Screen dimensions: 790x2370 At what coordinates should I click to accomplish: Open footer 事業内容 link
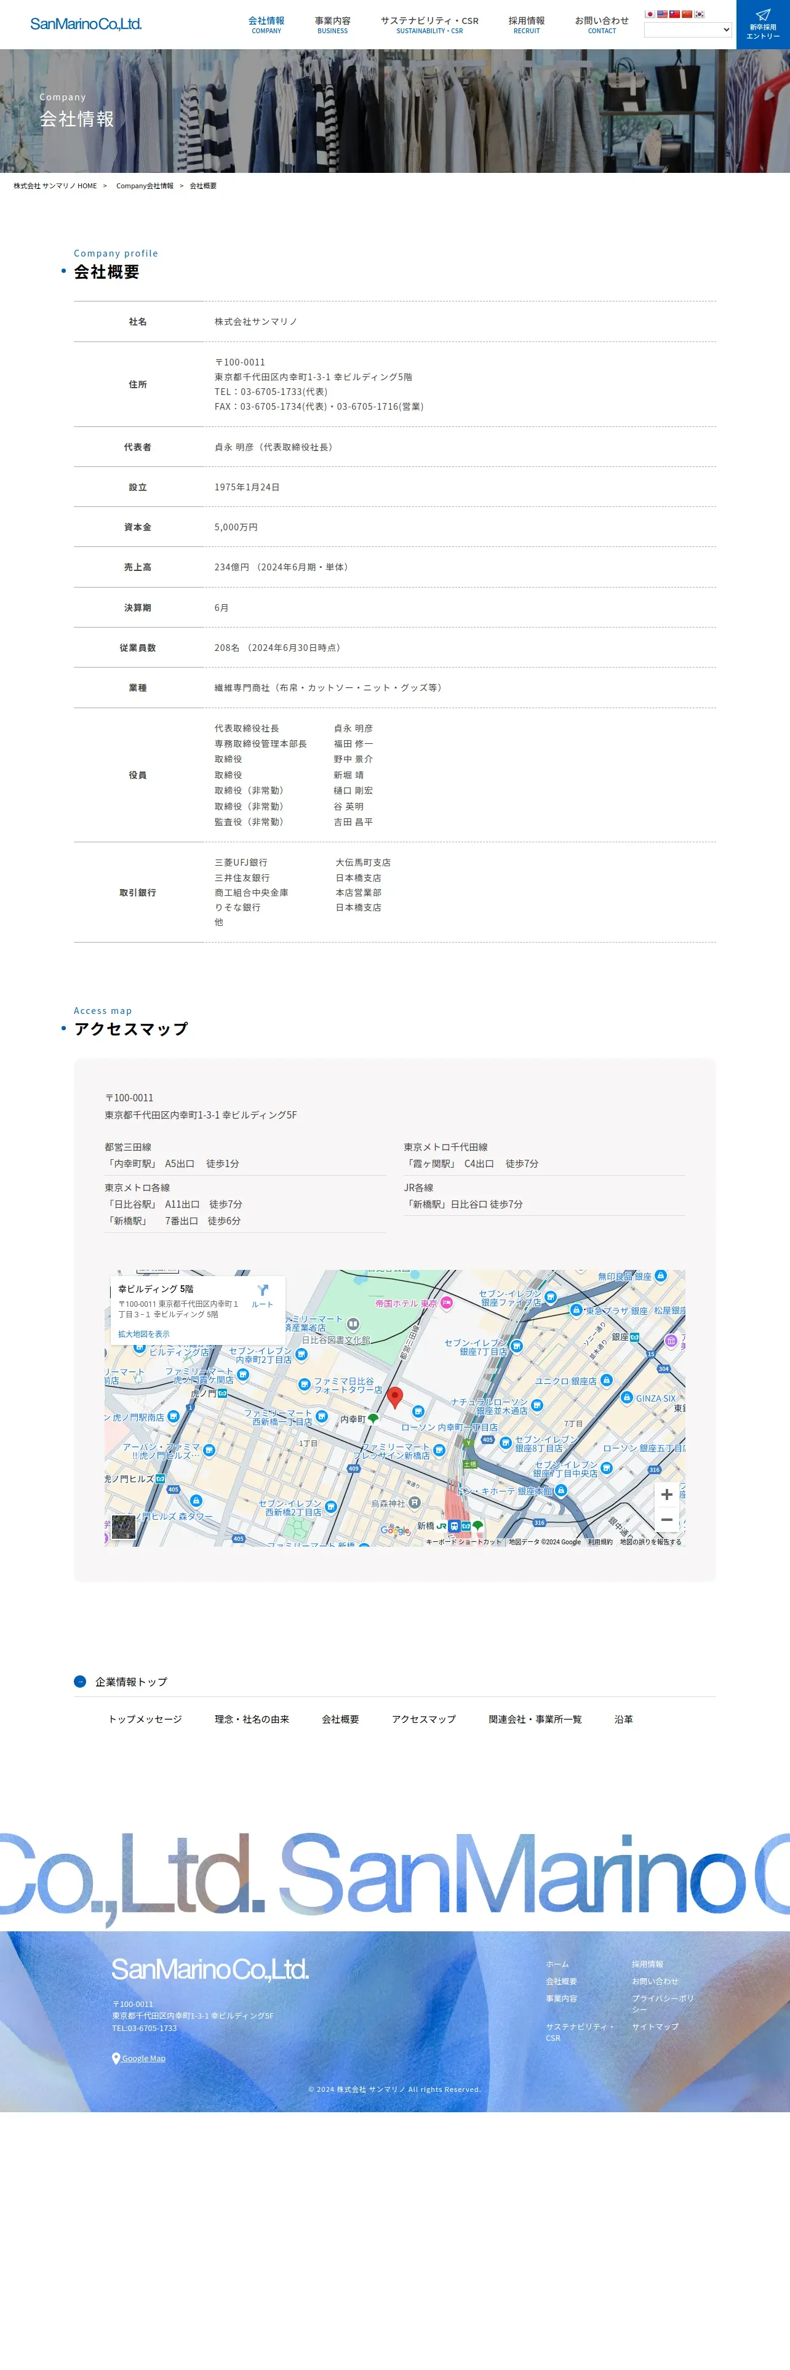(x=562, y=1998)
